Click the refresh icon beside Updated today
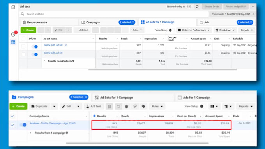Screen dimensions: 265x149 (x=197, y=7)
